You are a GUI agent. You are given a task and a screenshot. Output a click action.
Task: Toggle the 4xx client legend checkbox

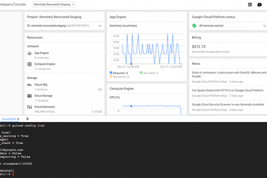(x=141, y=73)
